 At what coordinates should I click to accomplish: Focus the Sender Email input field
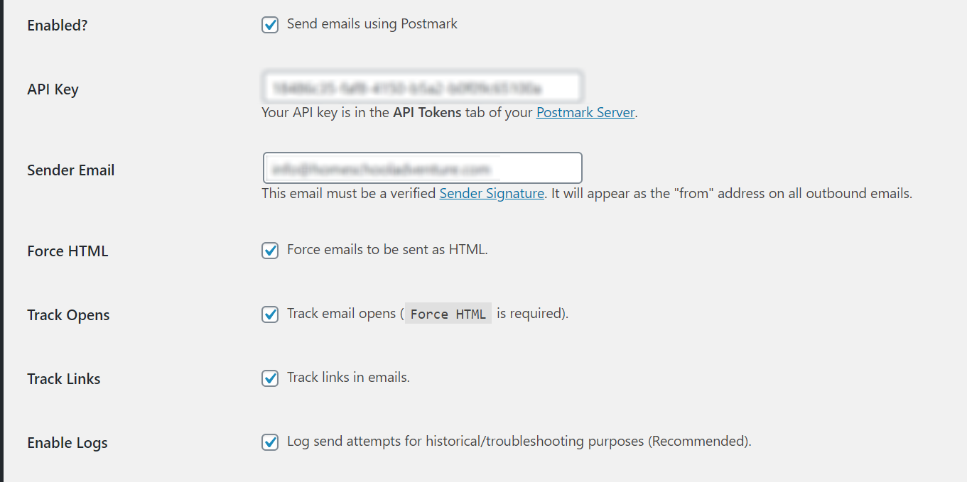(x=422, y=168)
